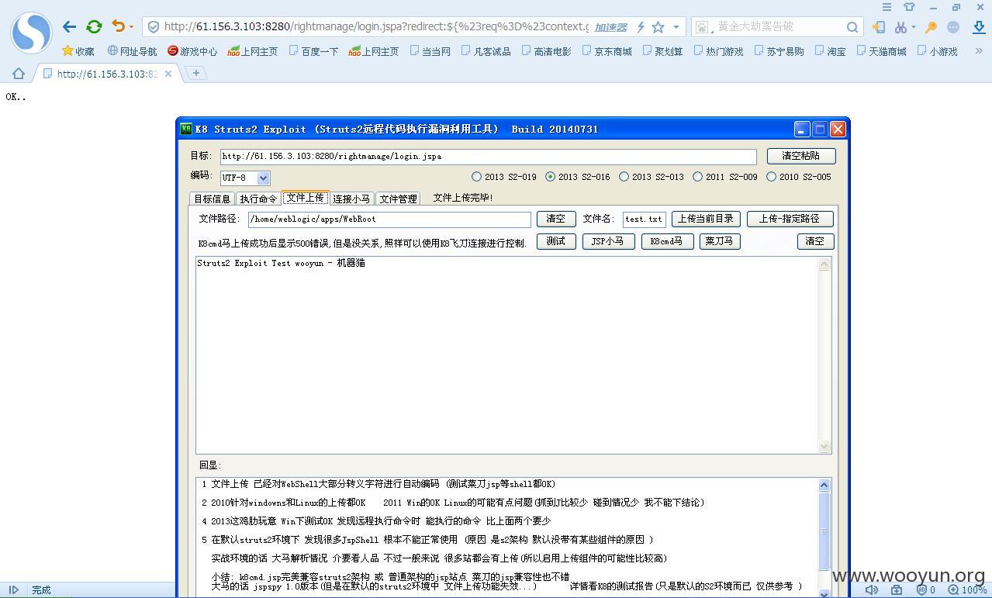Select the 2013 S2-019 radio option

pos(476,177)
